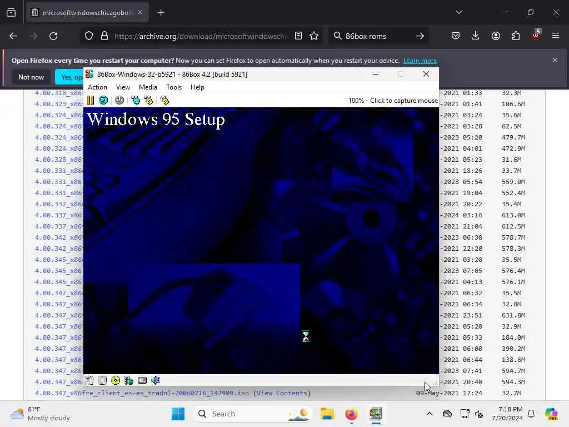This screenshot has height=427, width=569.
Task: Open 86Box settings from toolbar icon
Action: 164,100
